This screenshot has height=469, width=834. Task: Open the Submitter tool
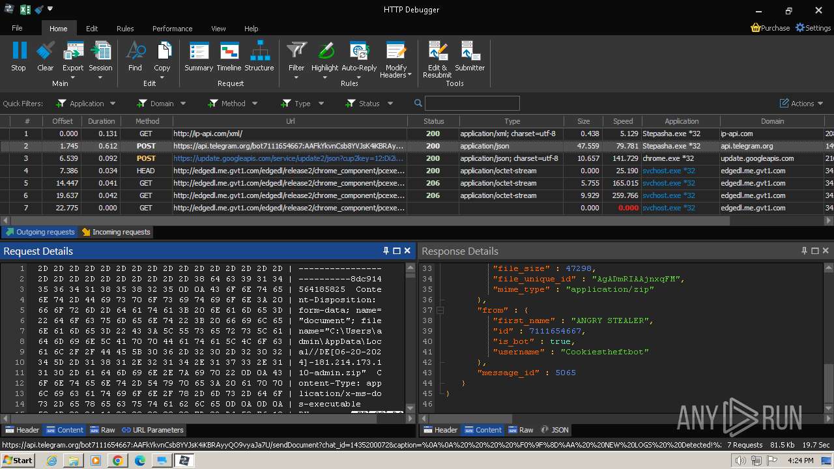click(x=470, y=56)
